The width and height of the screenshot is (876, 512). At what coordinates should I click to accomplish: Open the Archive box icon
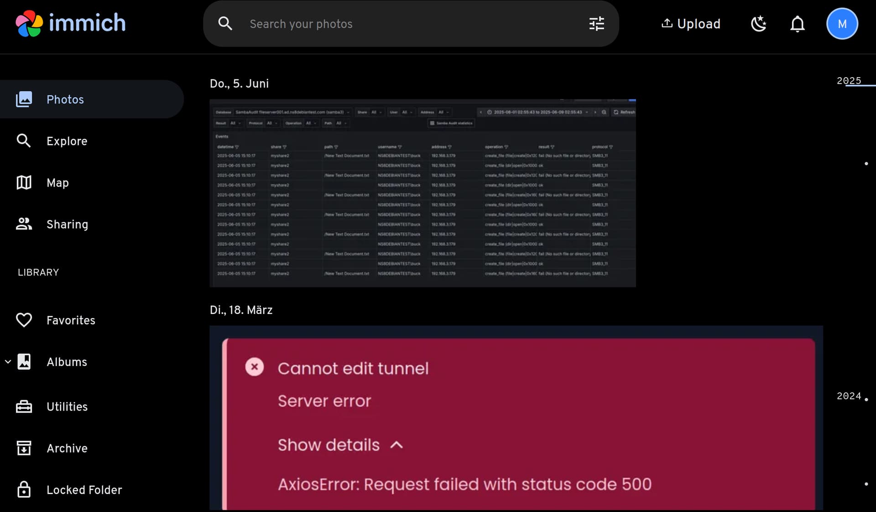coord(24,448)
